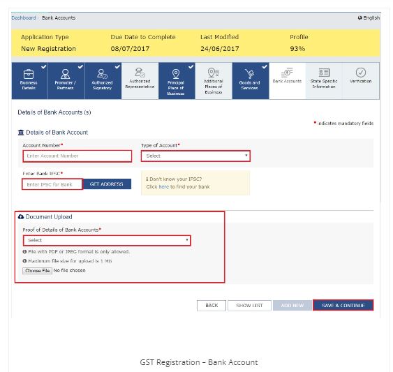Click the GET ADDRESS button

107,184
